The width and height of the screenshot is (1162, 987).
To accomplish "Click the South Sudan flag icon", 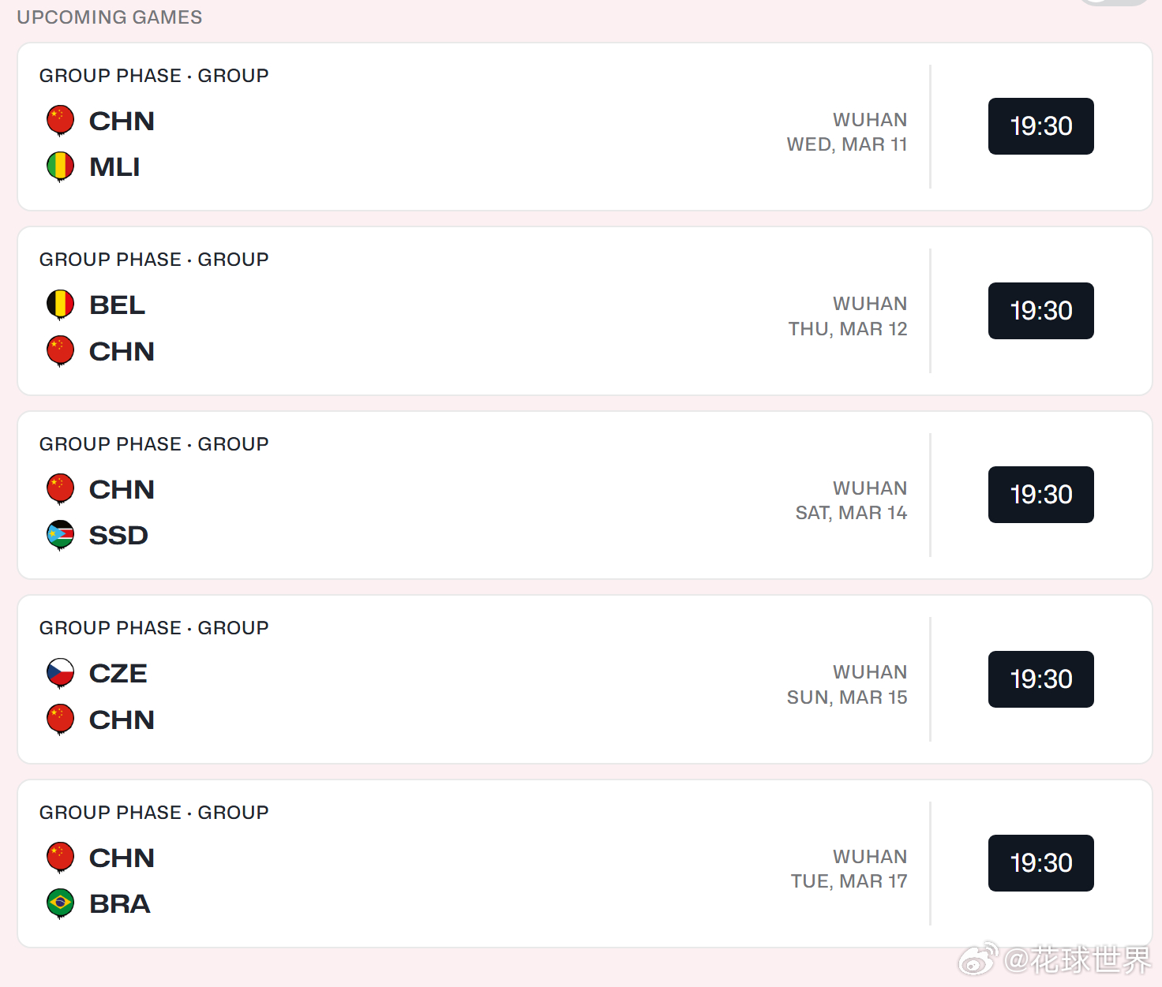I will pos(61,535).
